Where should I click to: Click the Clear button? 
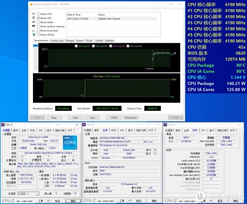(75, 117)
